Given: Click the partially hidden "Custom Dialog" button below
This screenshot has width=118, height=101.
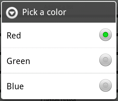Looking at the screenshot, I should (x=58, y=100).
